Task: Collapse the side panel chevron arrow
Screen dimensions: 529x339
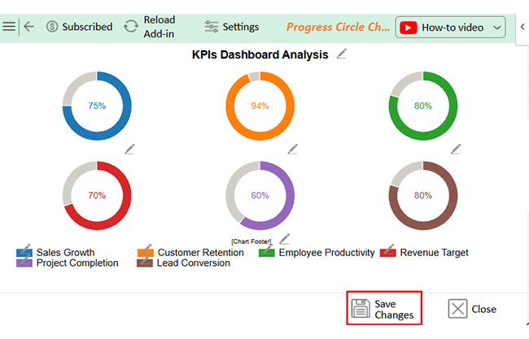Action: pyautogui.click(x=522, y=27)
